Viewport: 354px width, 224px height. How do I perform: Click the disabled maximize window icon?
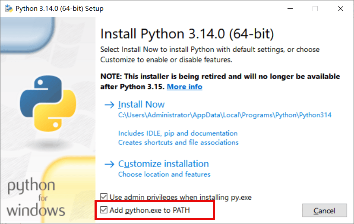pyautogui.click(x=315, y=9)
